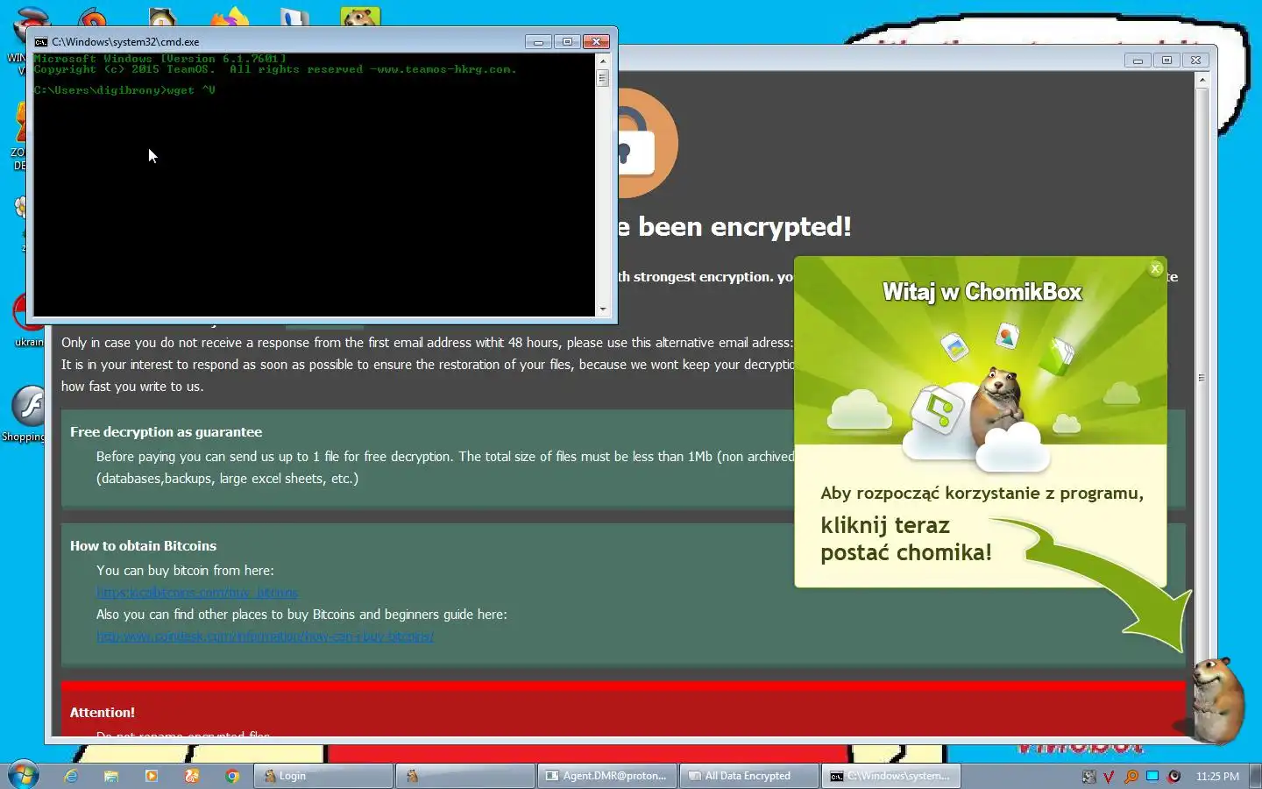Click the 'Witaj w ChomikBox' heading
This screenshot has height=789, width=1262.
point(982,292)
